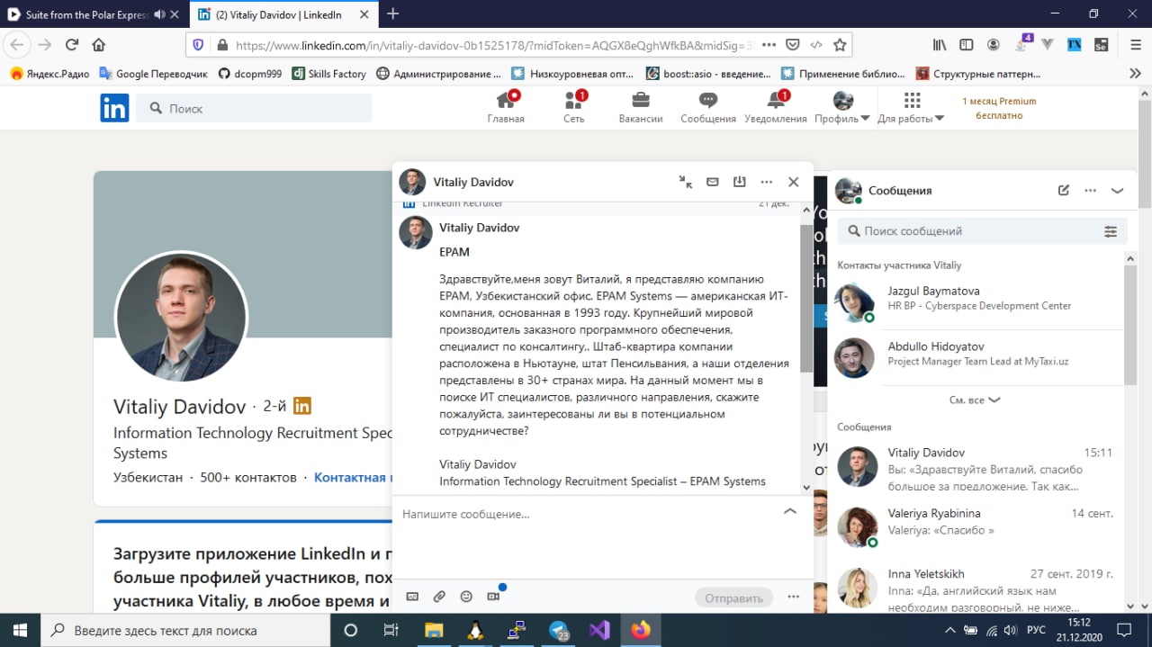
Task: Click the Контактная информация link on the profile
Action: pyautogui.click(x=353, y=477)
